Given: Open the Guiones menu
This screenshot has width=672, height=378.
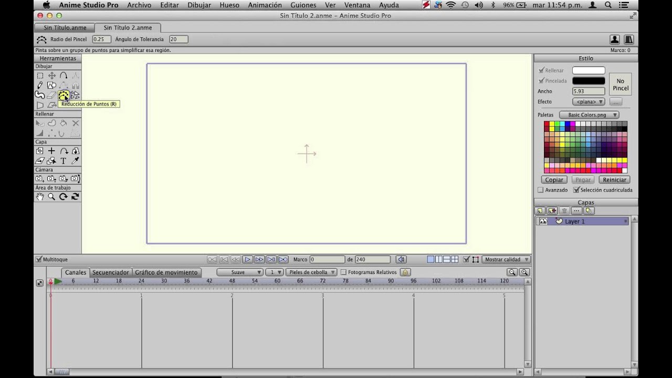Looking at the screenshot, I should 303,5.
